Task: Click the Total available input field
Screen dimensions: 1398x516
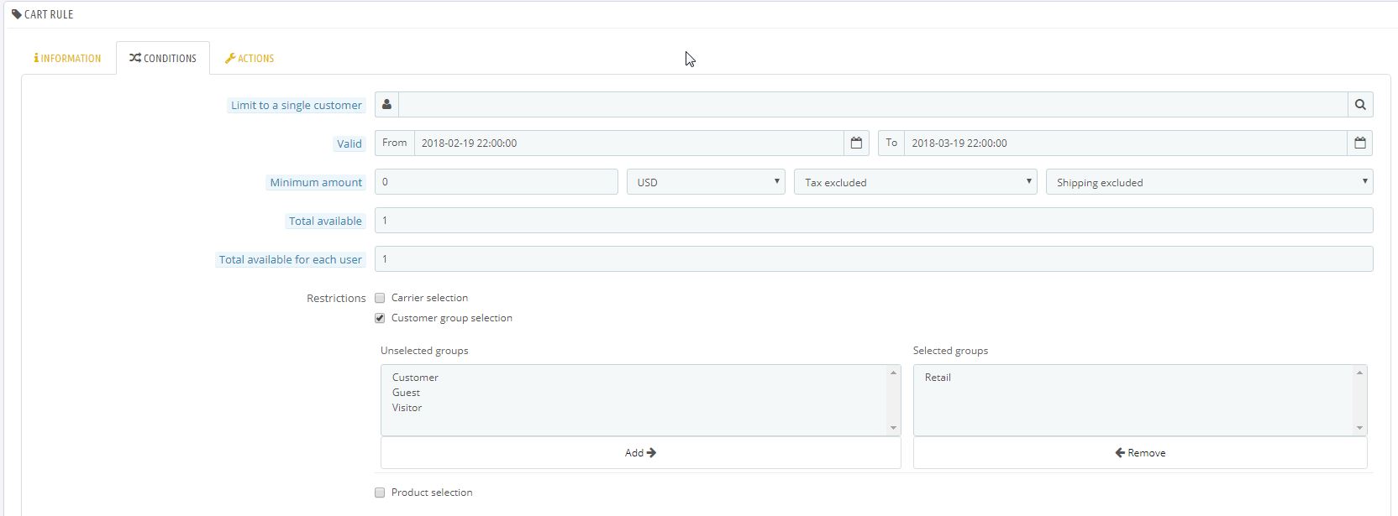Action: [874, 221]
